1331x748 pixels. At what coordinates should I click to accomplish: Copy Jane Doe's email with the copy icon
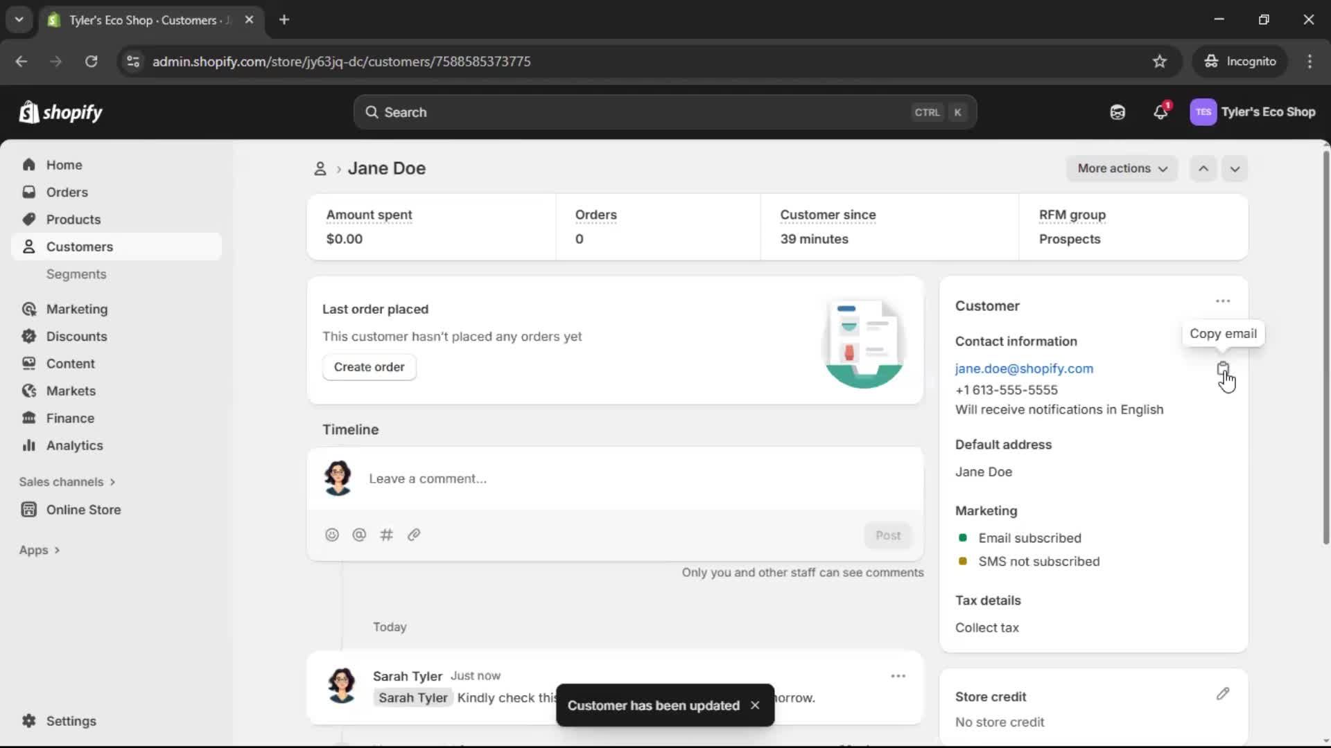pos(1223,368)
